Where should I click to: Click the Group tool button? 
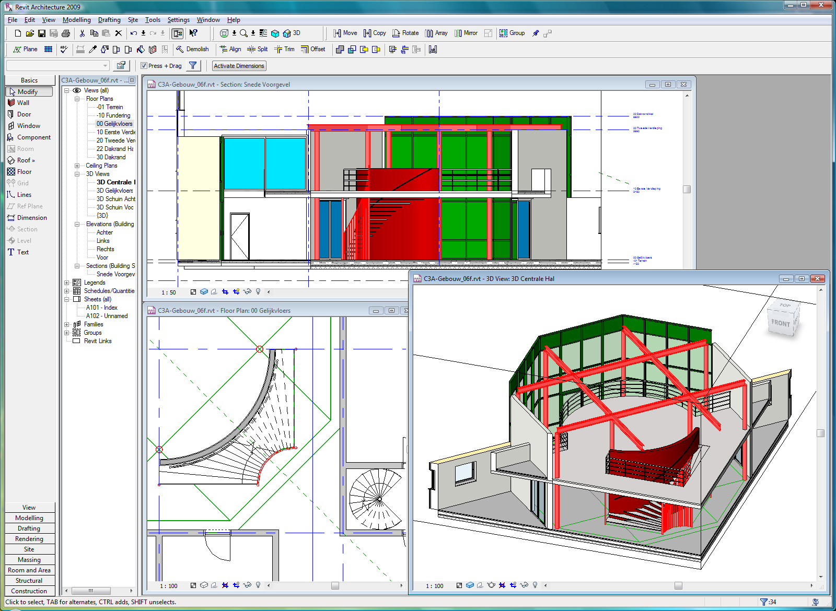tap(512, 33)
